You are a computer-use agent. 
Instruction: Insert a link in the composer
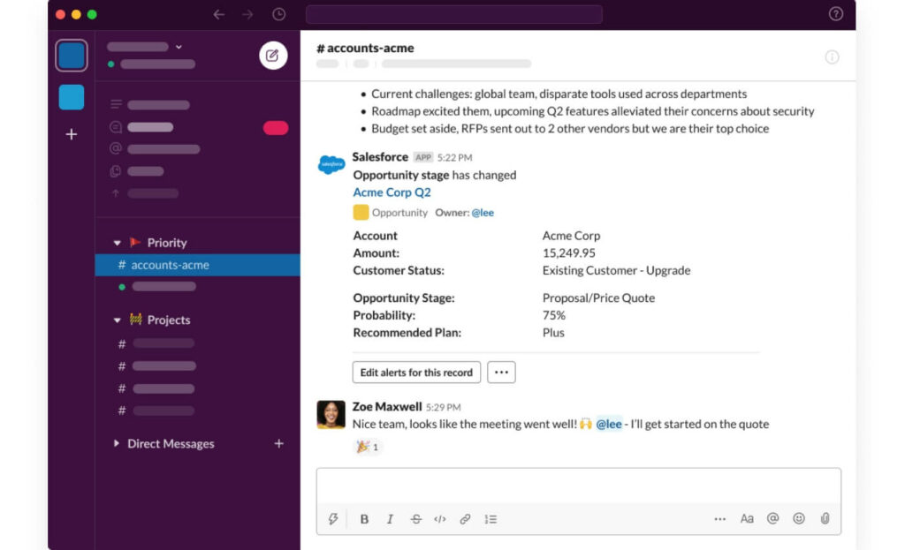465,519
